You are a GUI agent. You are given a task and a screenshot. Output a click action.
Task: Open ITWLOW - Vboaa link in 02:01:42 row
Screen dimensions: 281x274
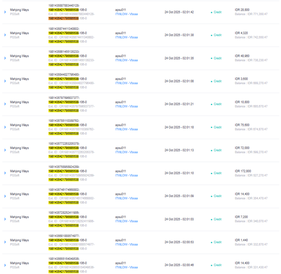click(x=126, y=14)
